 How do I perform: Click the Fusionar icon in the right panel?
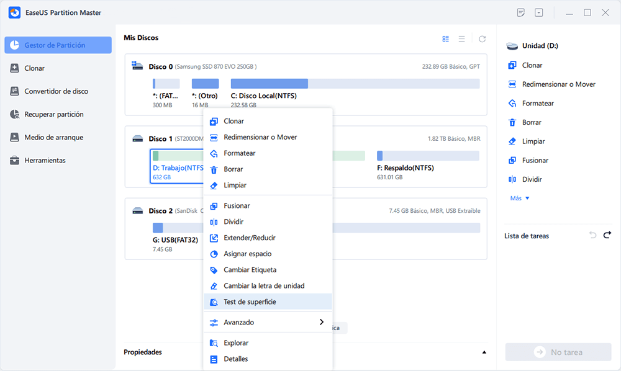pos(512,160)
